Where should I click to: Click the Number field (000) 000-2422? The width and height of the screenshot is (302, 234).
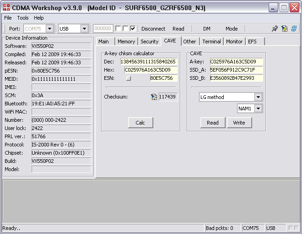click(61, 120)
